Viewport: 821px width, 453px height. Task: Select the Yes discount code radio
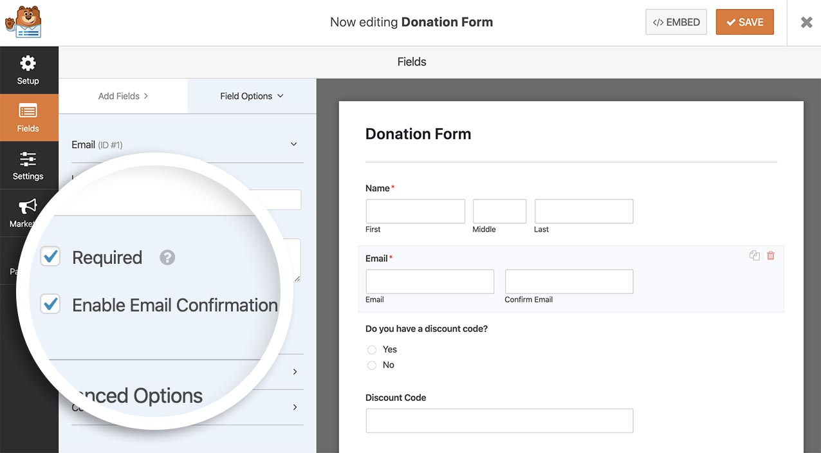click(x=372, y=349)
